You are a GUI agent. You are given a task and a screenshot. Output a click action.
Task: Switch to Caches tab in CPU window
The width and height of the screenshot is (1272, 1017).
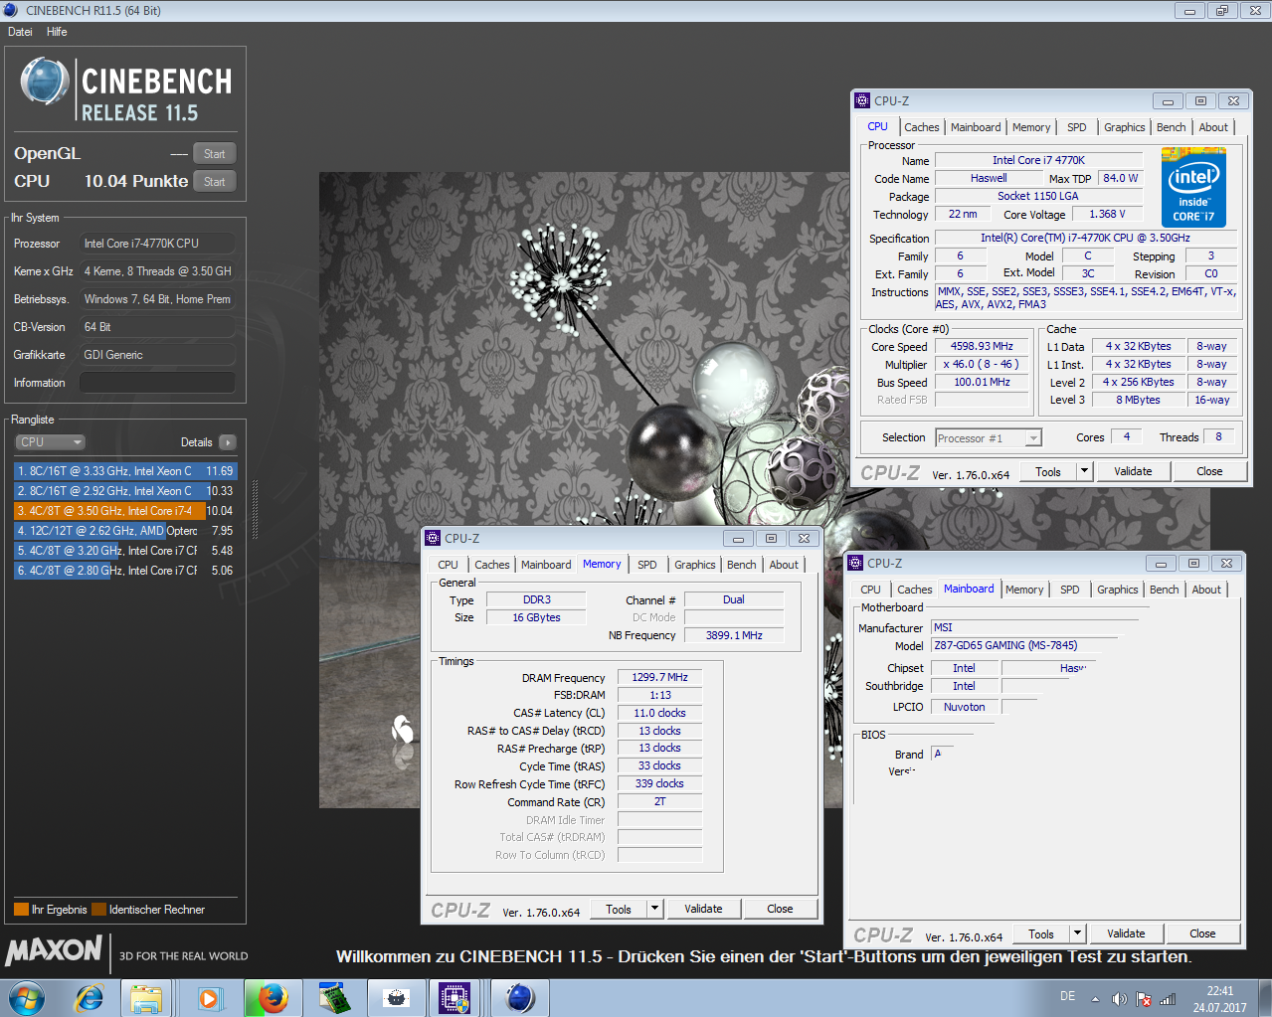(922, 127)
